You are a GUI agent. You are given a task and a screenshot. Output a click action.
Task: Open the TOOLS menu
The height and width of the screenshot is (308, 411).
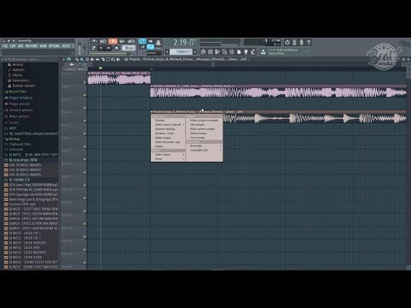pyautogui.click(x=66, y=46)
